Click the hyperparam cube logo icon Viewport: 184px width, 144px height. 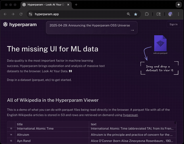click(x=5, y=24)
